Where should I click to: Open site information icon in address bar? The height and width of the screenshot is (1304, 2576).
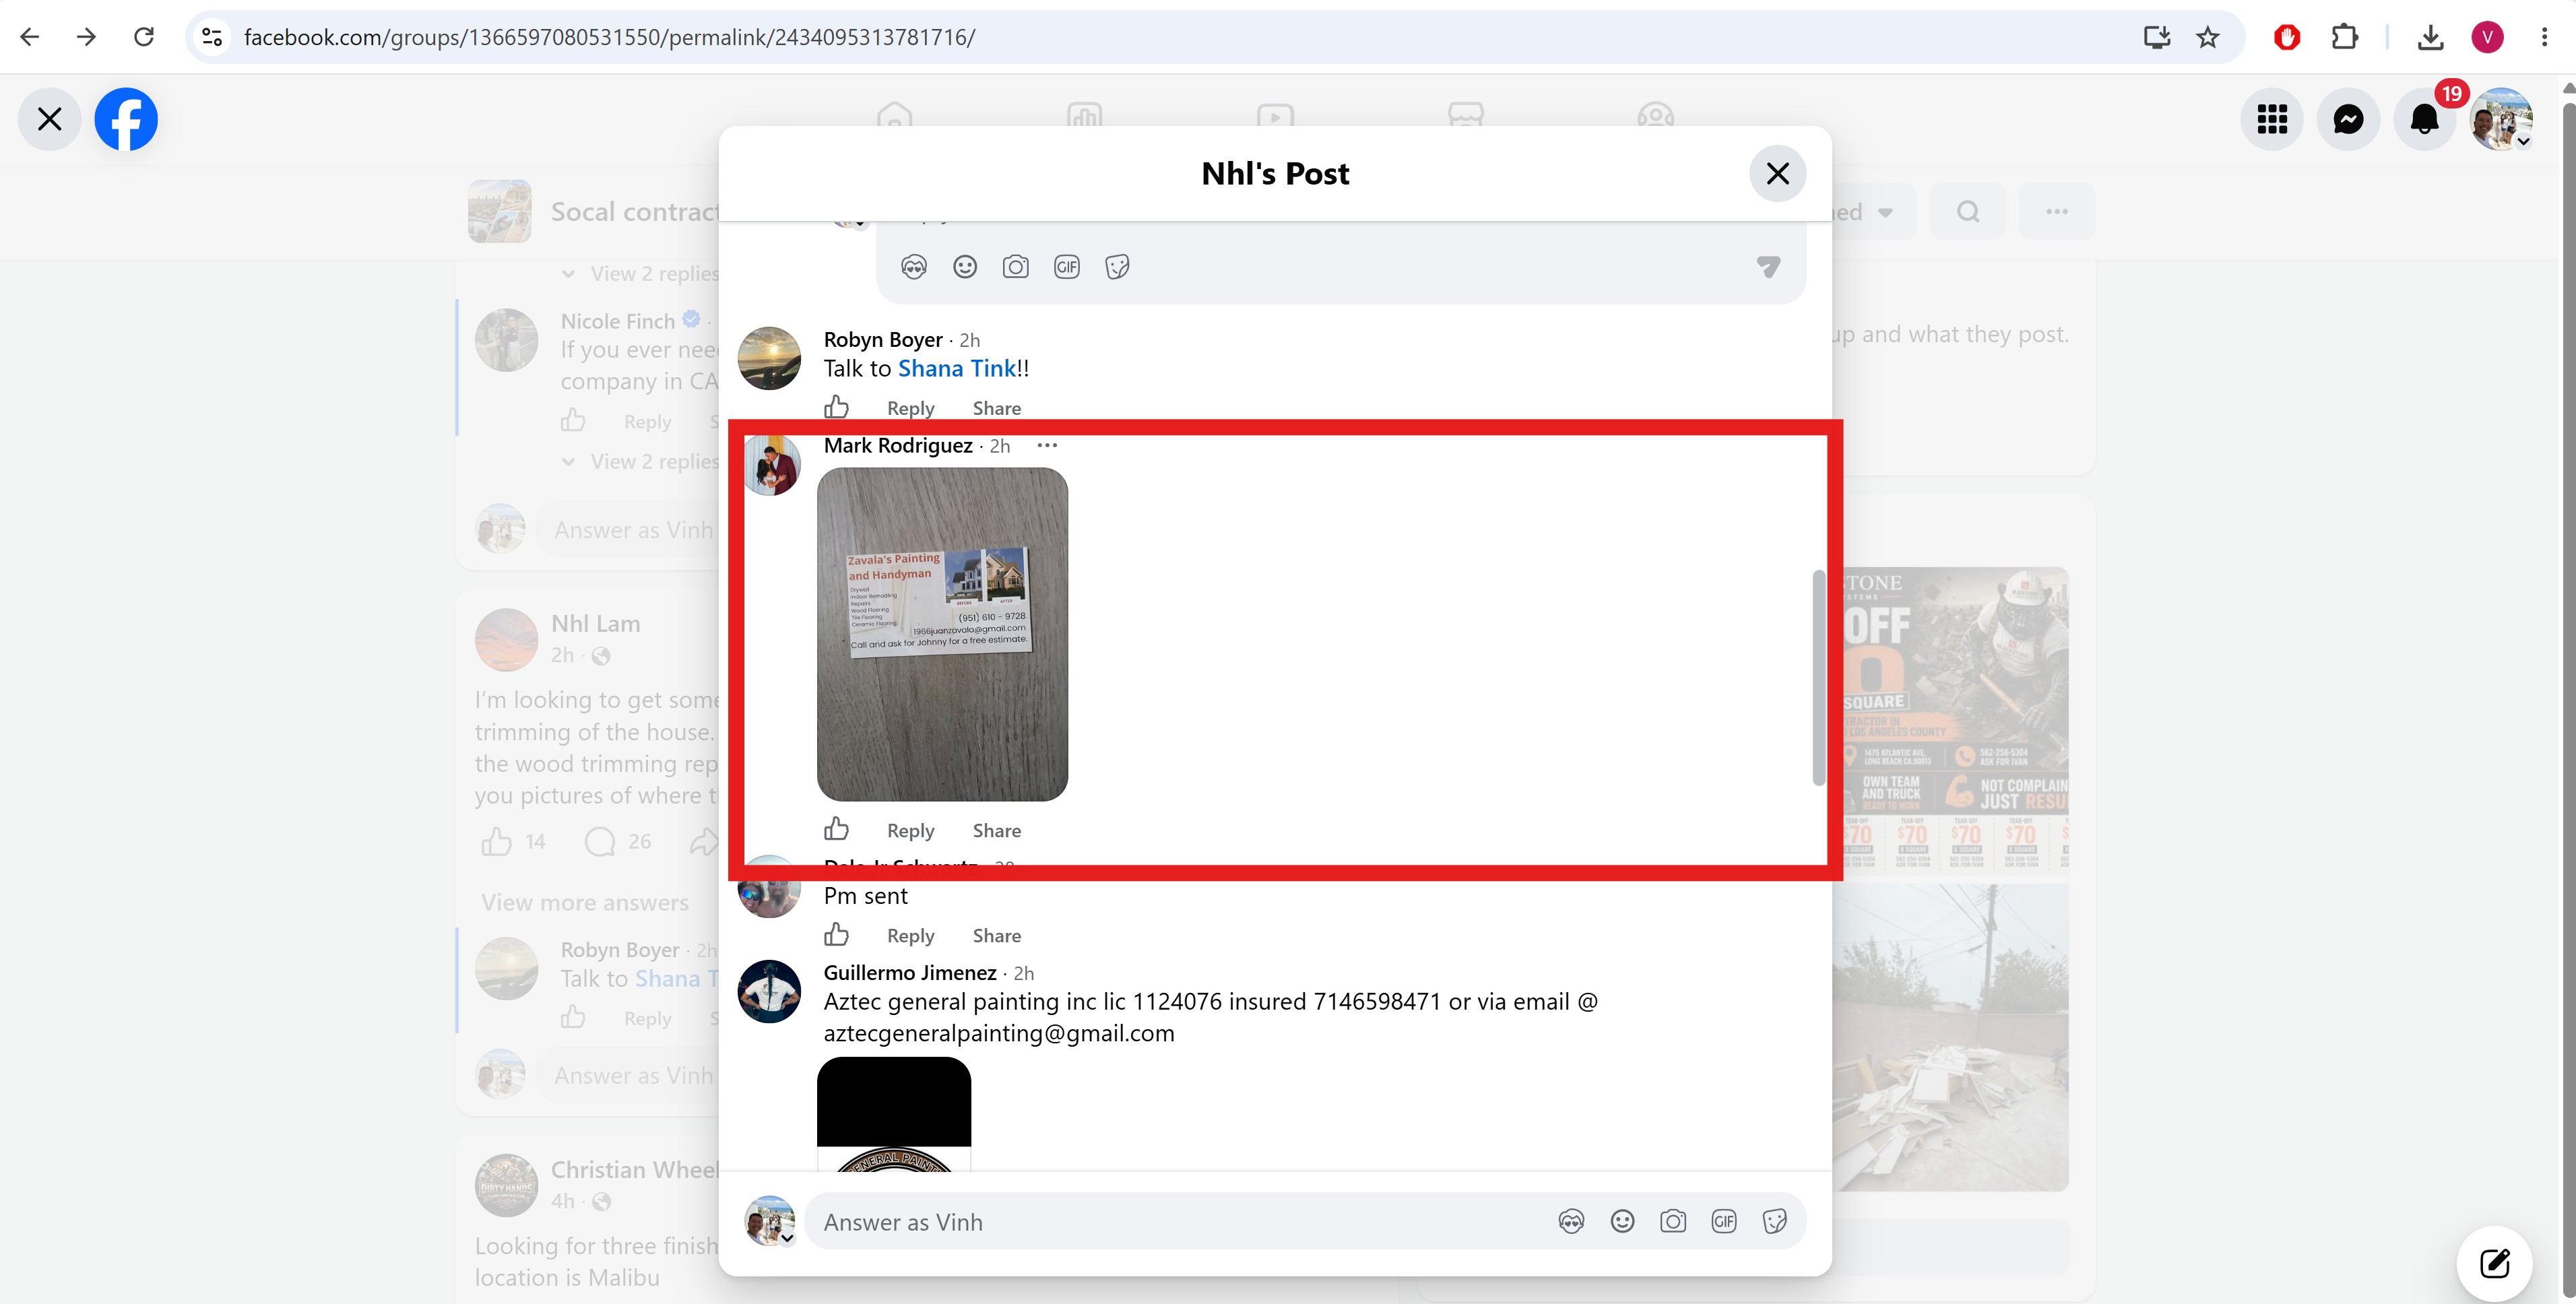[212, 37]
